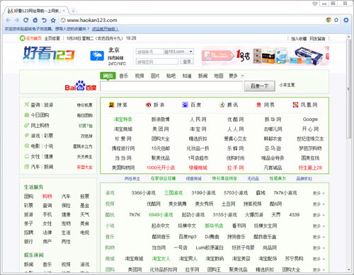Viewport: 354px width, 275px height.
Task: Open a new tab with the plus button
Action: (x=74, y=11)
